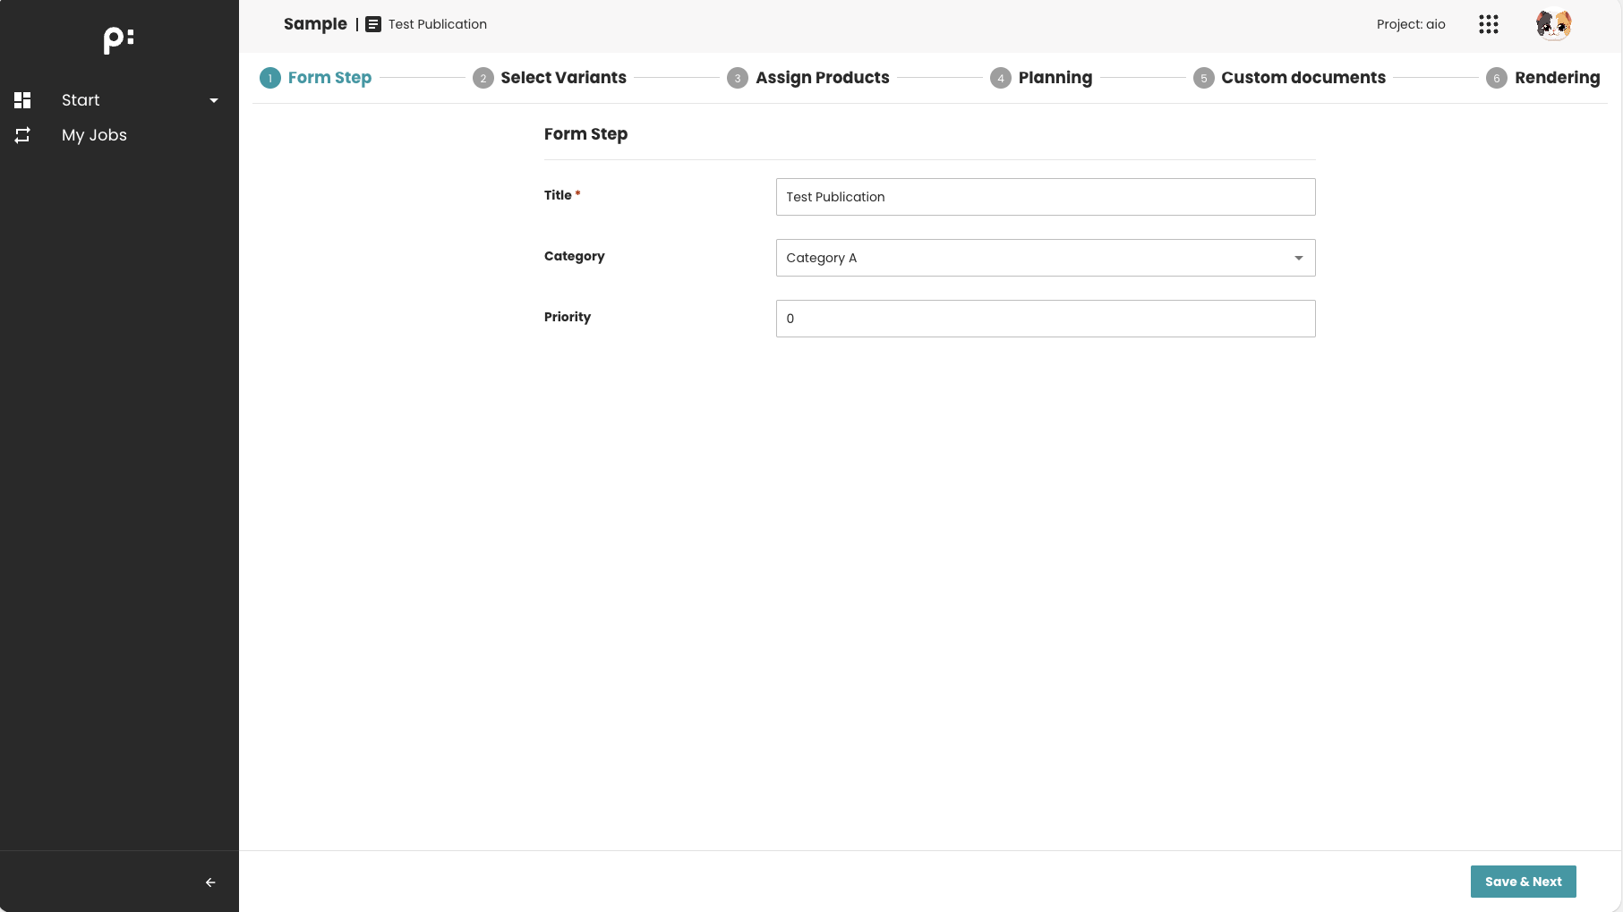Click the app logo in the sidebar
Image resolution: width=1623 pixels, height=912 pixels.
(x=118, y=39)
